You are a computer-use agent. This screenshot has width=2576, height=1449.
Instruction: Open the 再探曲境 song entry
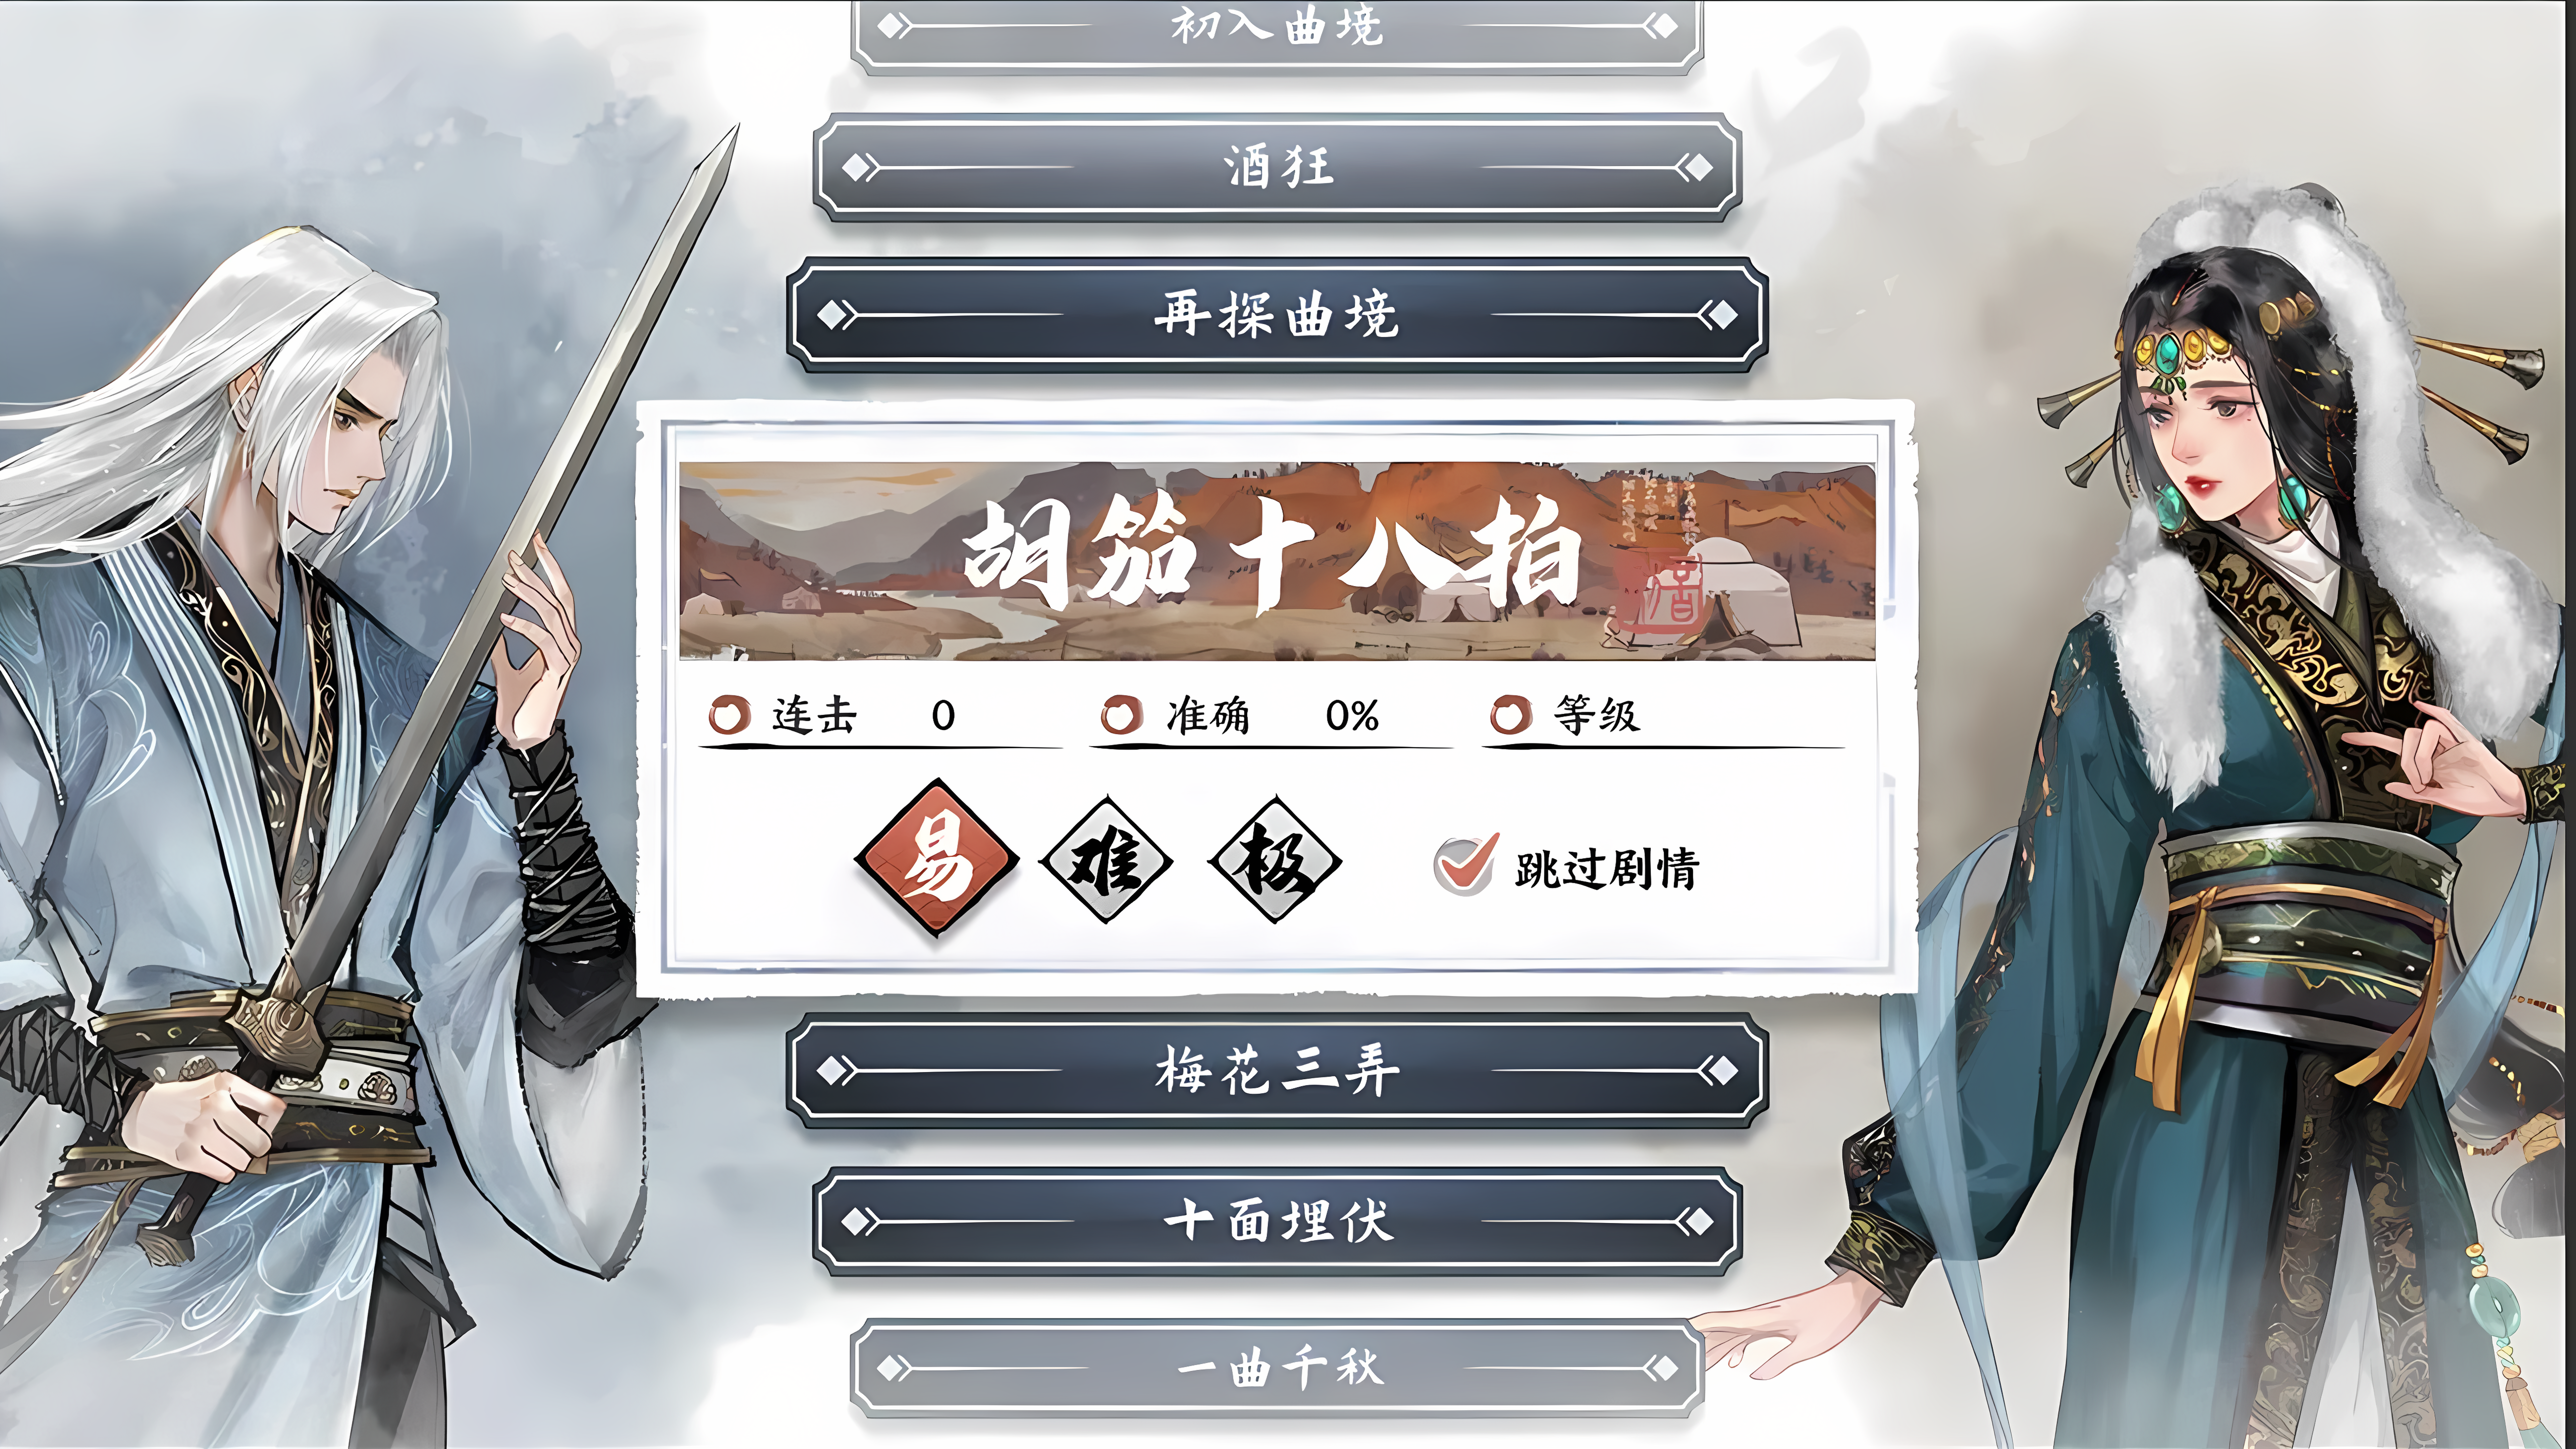coord(1277,315)
